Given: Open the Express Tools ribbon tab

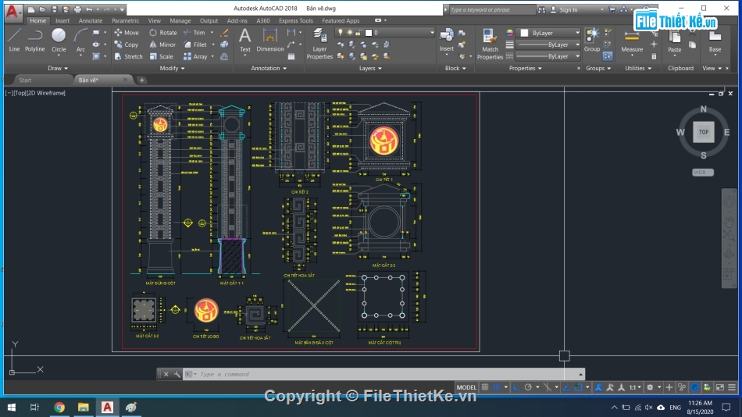Looking at the screenshot, I should 296,20.
